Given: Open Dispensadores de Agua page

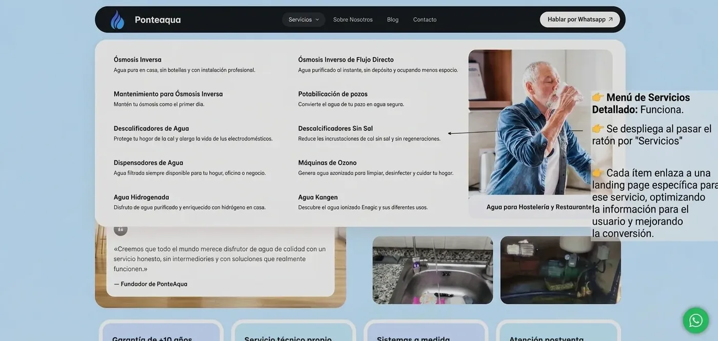Looking at the screenshot, I should [x=148, y=163].
